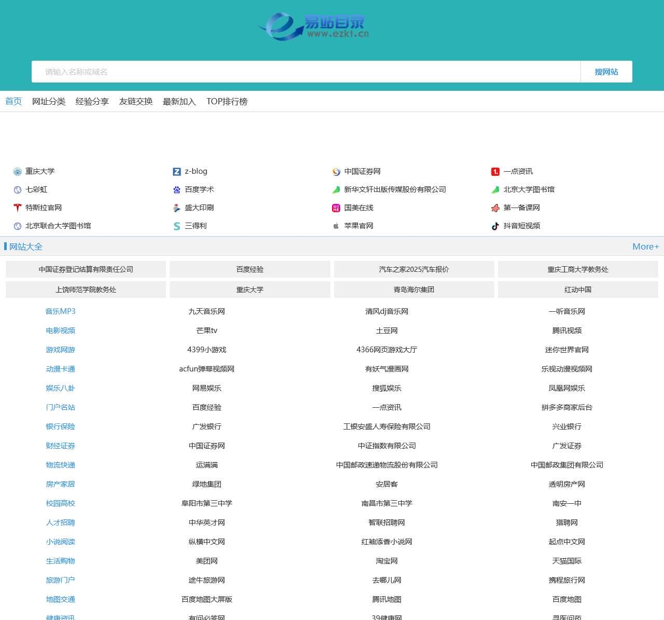Open 友链交换 navigation item
Image resolution: width=664 pixels, height=620 pixels.
(136, 102)
